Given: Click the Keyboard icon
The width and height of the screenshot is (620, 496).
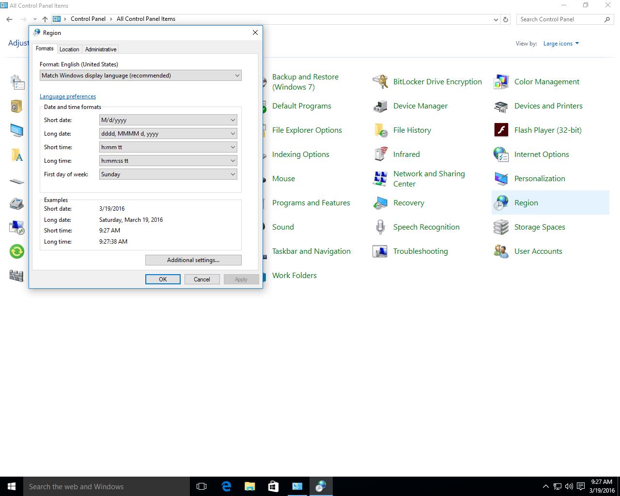Looking at the screenshot, I should tap(17, 182).
